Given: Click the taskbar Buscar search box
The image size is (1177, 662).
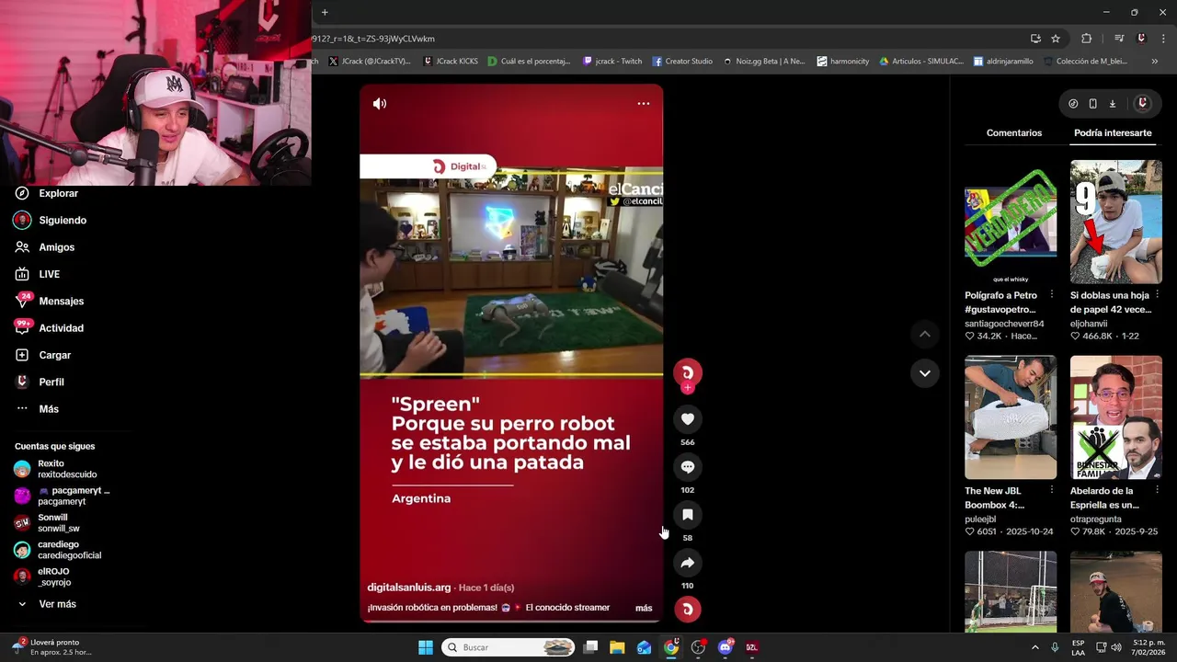Looking at the screenshot, I should [x=509, y=647].
